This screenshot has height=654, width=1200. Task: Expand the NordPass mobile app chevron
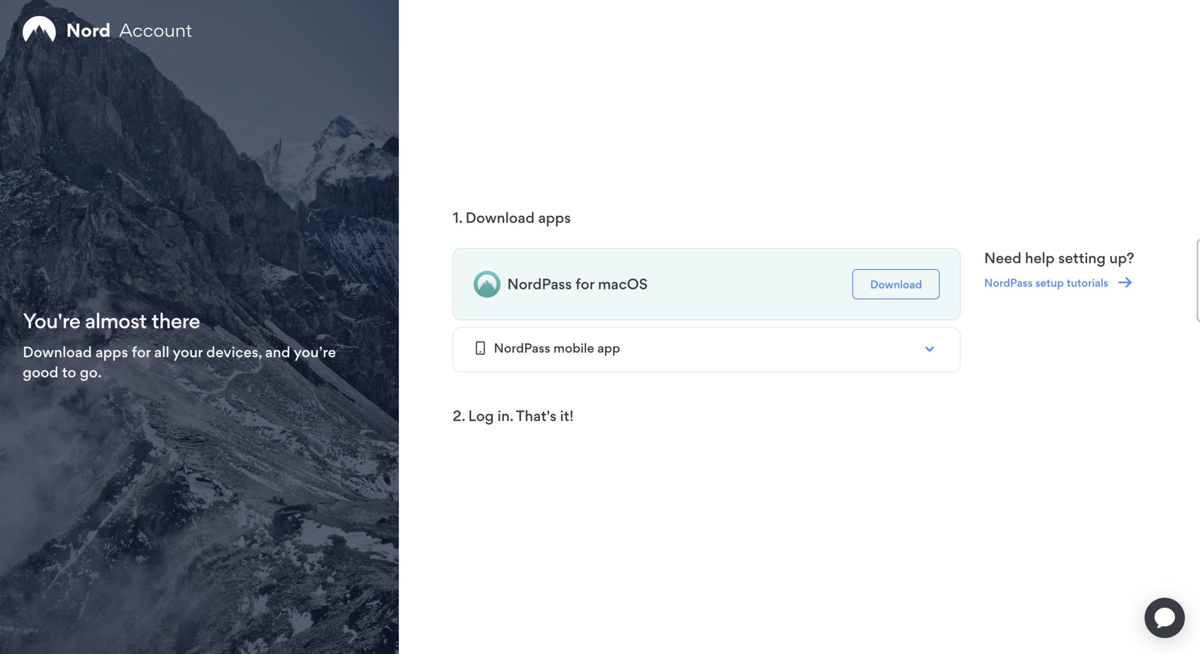tap(930, 349)
